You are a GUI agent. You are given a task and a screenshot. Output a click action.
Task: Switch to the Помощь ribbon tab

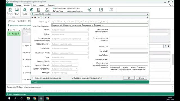coord(51,5)
